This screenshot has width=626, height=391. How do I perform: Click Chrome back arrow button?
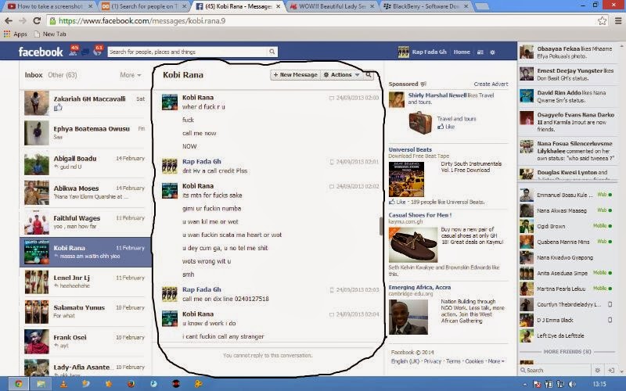pyautogui.click(x=9, y=21)
